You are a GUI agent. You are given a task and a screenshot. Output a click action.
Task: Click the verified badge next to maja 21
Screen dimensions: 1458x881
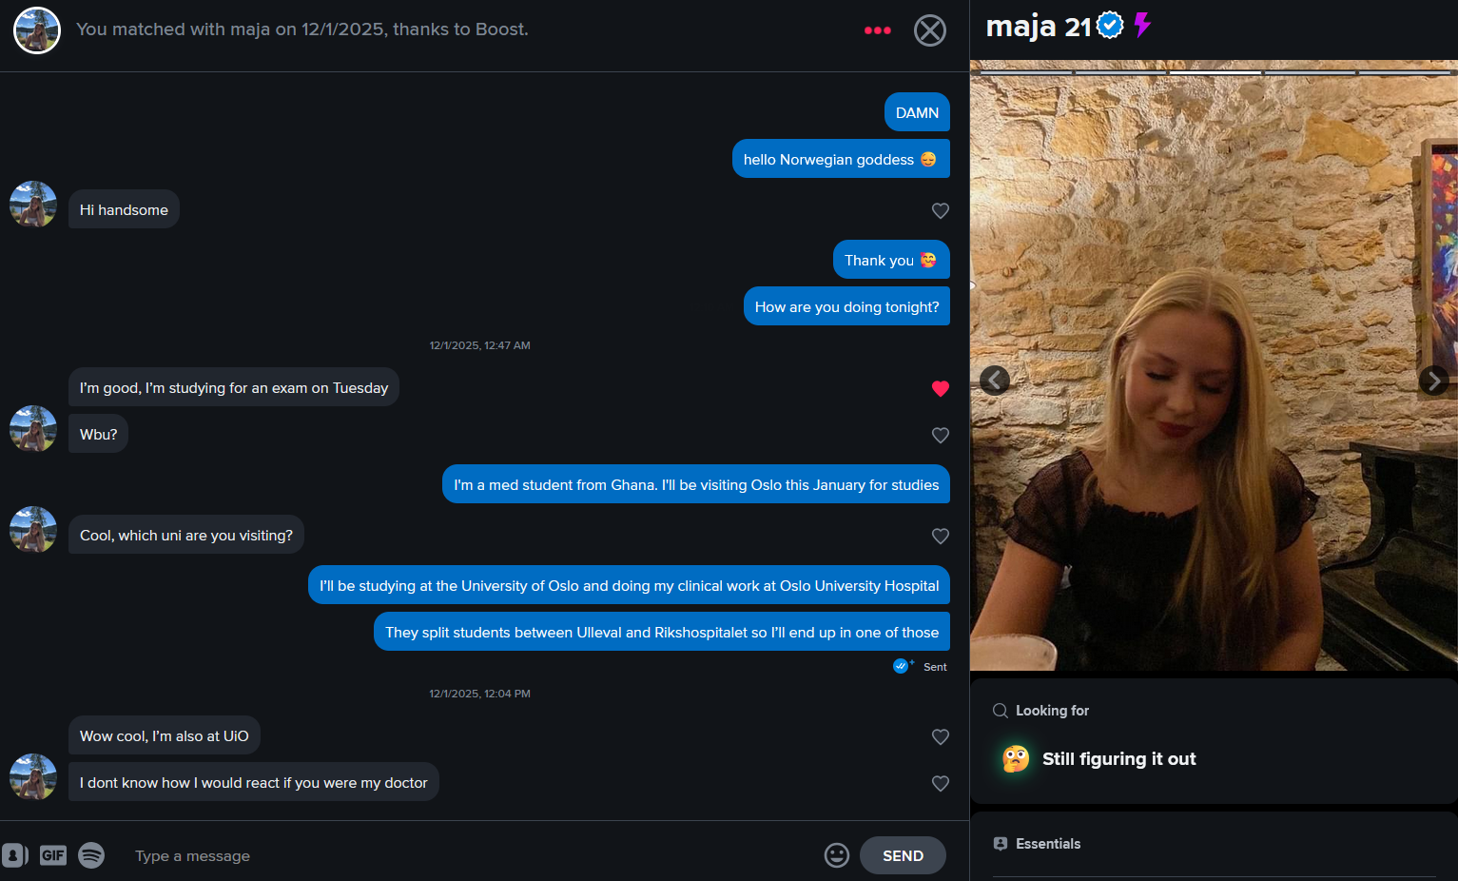pos(1110,26)
